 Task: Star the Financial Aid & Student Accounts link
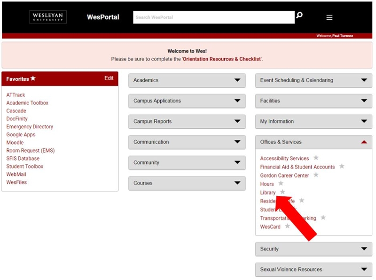342,166
